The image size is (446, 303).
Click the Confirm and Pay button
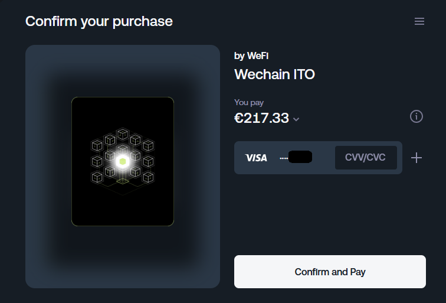tap(330, 272)
